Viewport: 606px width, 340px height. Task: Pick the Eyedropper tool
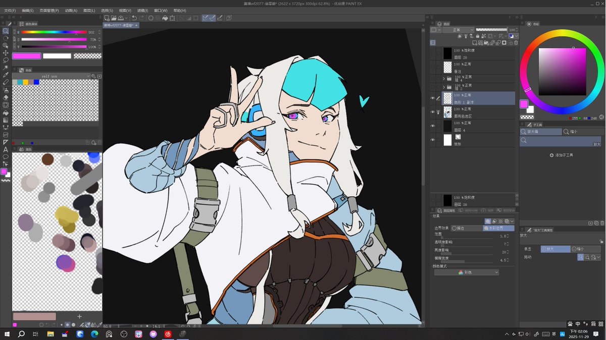point(6,75)
